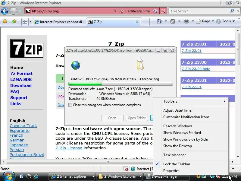Viewport: 241px width, 181px height.
Task: Open the Page menu
Action: (x=205, y=21)
